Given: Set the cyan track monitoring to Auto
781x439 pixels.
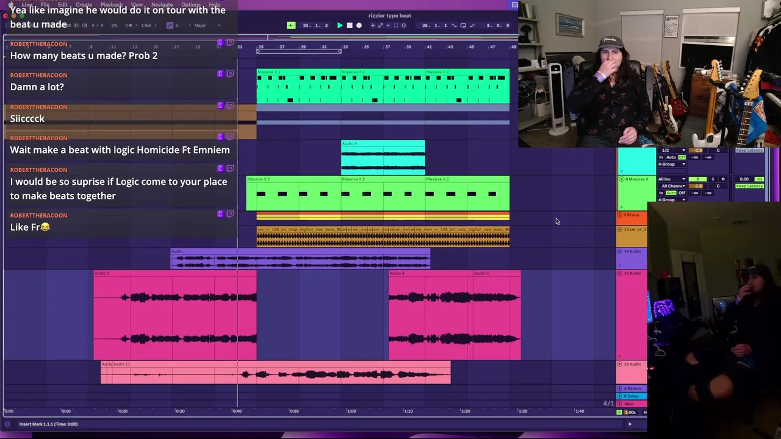Looking at the screenshot, I should (x=671, y=157).
